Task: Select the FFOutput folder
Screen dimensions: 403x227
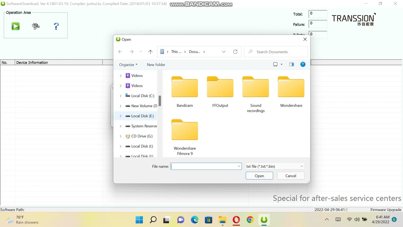Action: 220,92
